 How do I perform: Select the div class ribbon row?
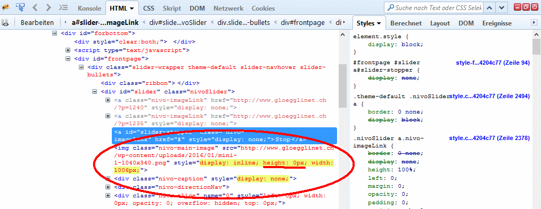[150, 83]
